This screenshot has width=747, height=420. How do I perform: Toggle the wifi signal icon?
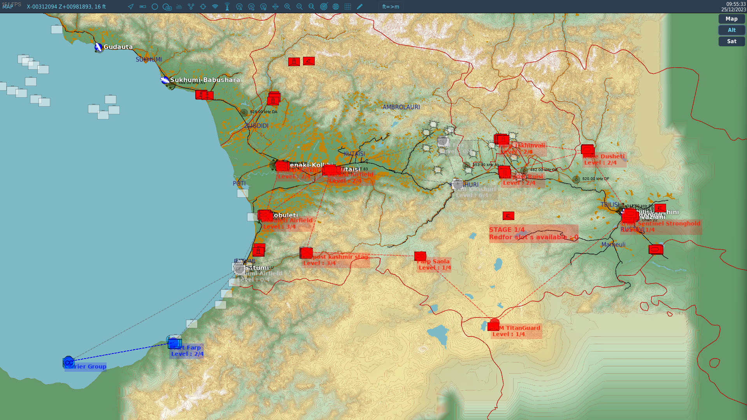215,7
